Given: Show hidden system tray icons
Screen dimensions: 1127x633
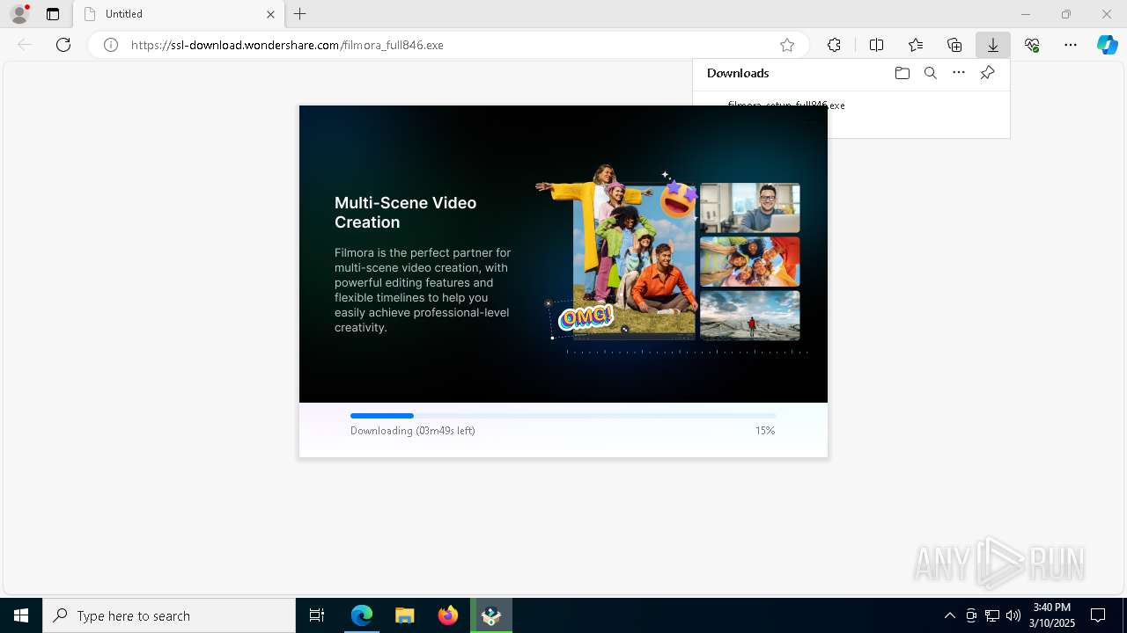Looking at the screenshot, I should click(x=949, y=615).
